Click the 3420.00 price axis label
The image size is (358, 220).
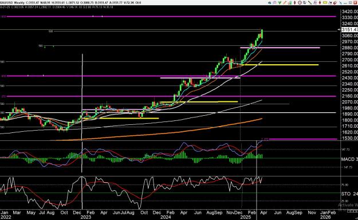click(349, 11)
